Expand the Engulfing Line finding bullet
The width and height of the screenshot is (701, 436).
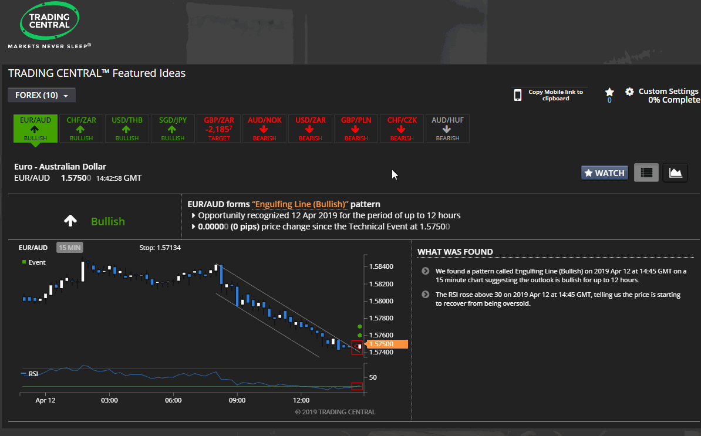pyautogui.click(x=425, y=271)
